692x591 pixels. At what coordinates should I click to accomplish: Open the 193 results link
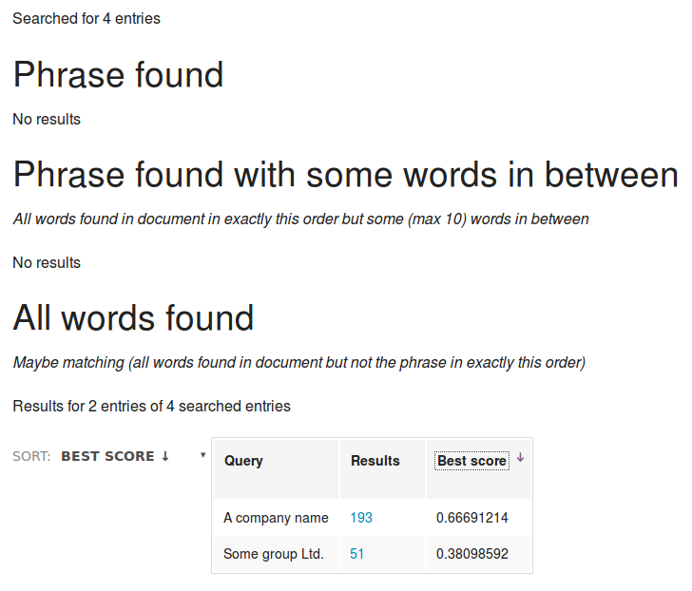pos(361,518)
